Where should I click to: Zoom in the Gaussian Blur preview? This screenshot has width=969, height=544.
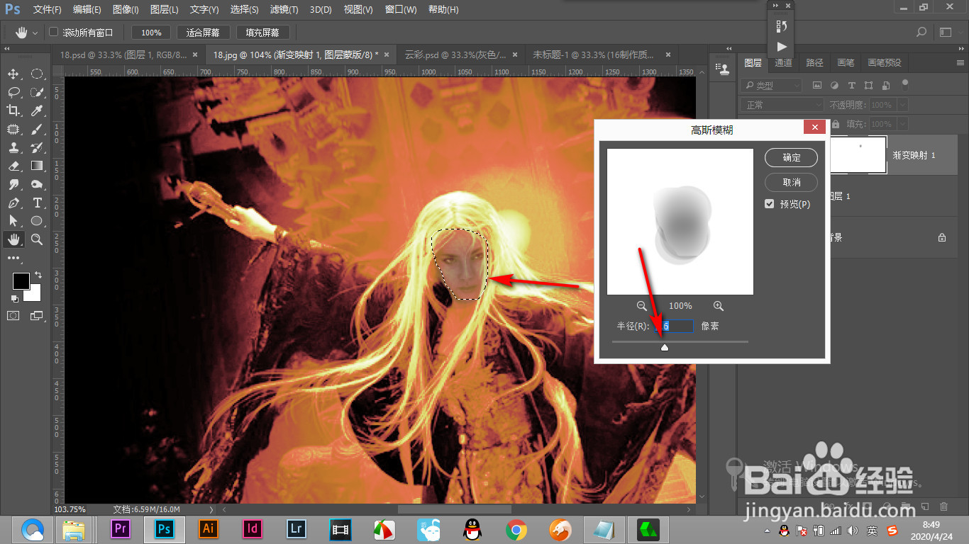click(719, 306)
